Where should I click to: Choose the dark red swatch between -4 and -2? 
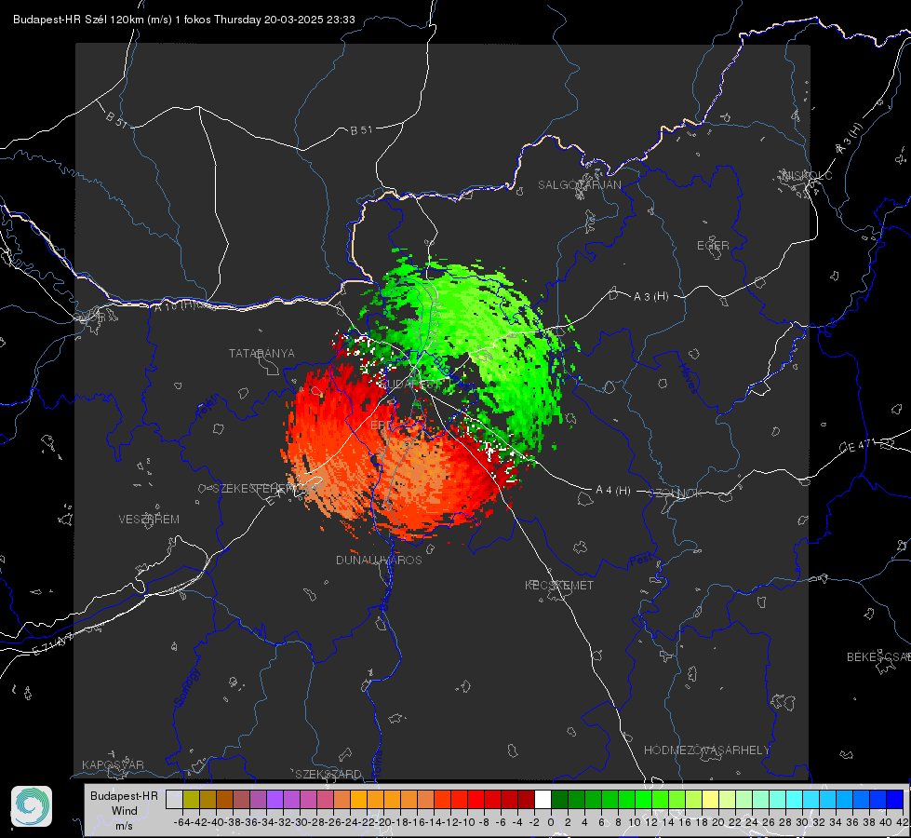pyautogui.click(x=526, y=799)
